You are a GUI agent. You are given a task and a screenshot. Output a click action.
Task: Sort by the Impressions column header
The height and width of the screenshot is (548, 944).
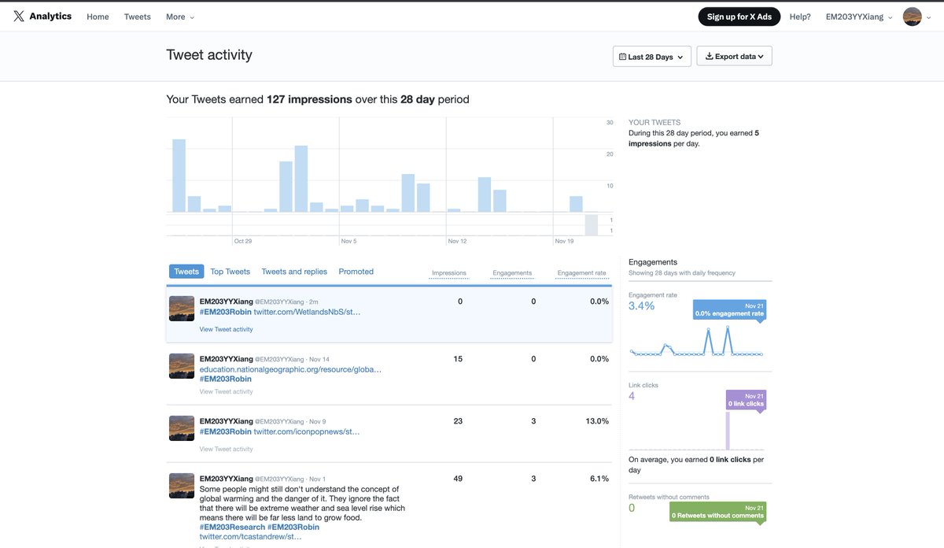[x=448, y=273]
